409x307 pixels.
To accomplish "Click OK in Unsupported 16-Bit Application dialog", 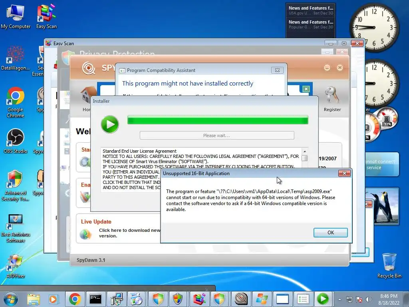I will (330, 232).
